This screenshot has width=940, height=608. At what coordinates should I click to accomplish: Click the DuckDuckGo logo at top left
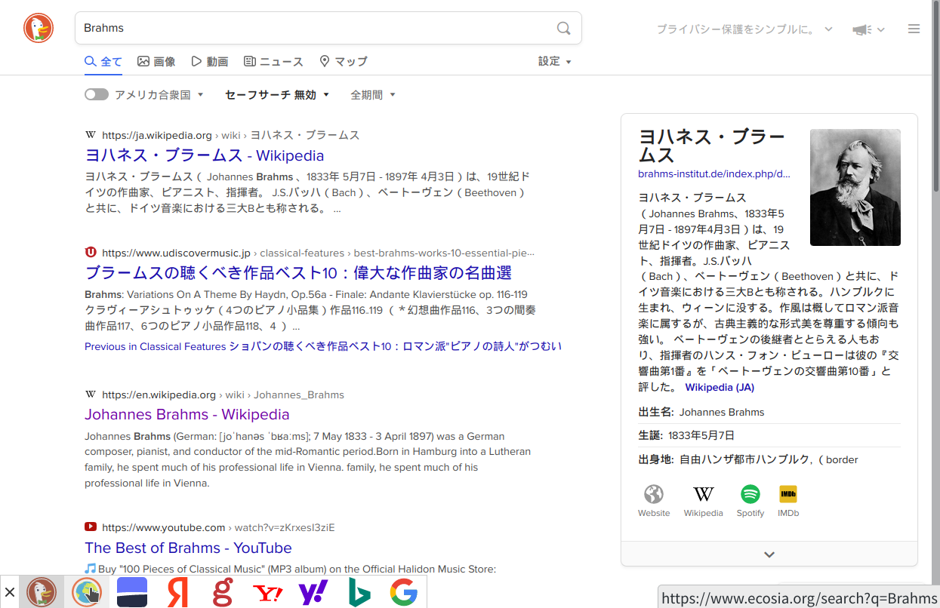tap(39, 28)
